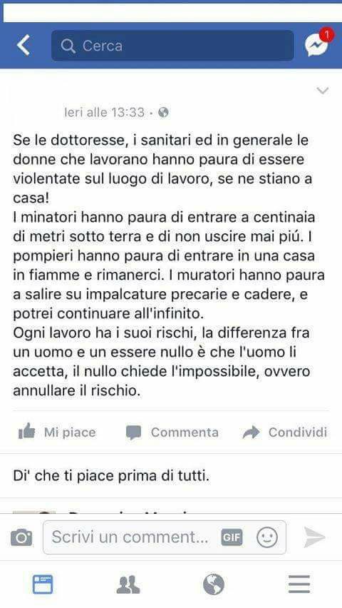The image size is (342, 608).
Task: Open the Friends requests tab icon
Action: click(x=128, y=584)
